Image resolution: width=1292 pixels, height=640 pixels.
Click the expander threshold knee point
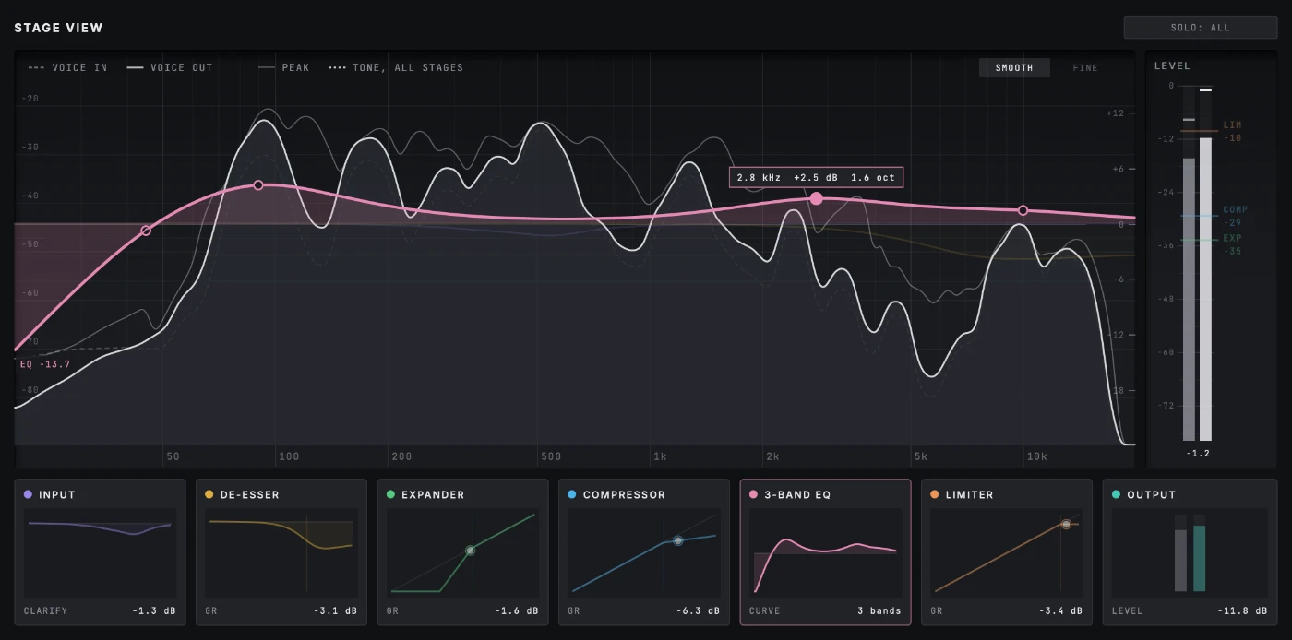tap(470, 551)
